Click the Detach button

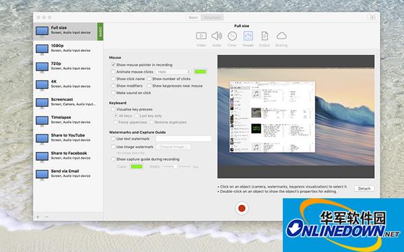point(364,188)
